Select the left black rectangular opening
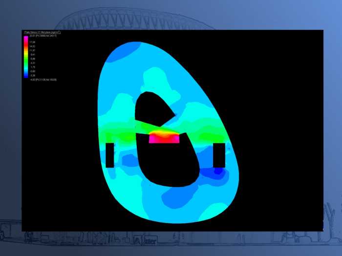342x256 pixels. (x=110, y=155)
